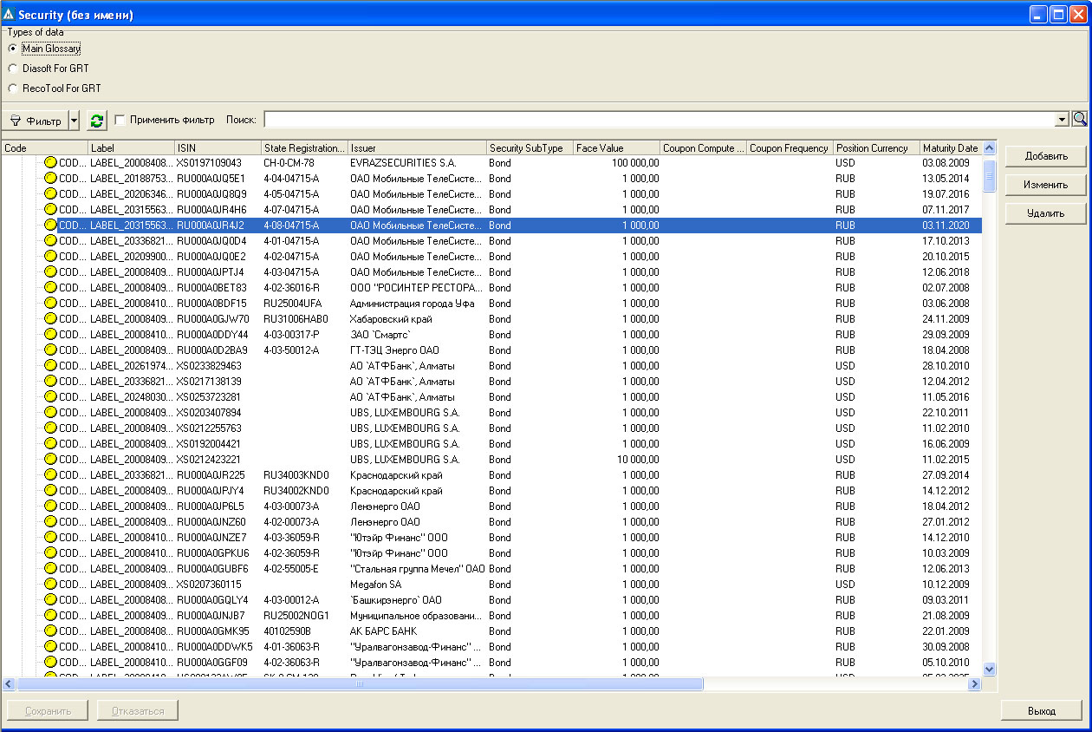1092x732 pixels.
Task: Click the Выход button
Action: 1041,710
